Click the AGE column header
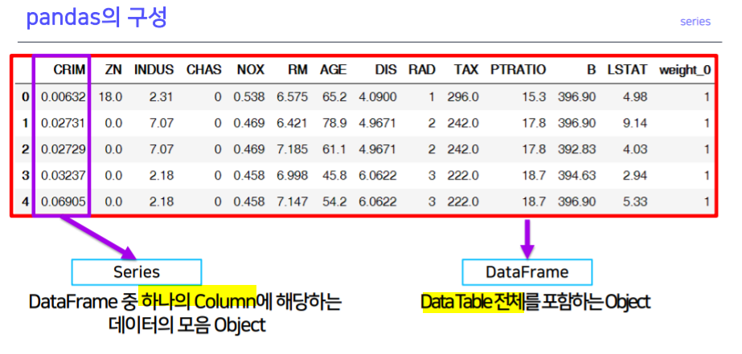 pos(333,70)
